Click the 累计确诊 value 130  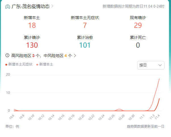(32, 45)
